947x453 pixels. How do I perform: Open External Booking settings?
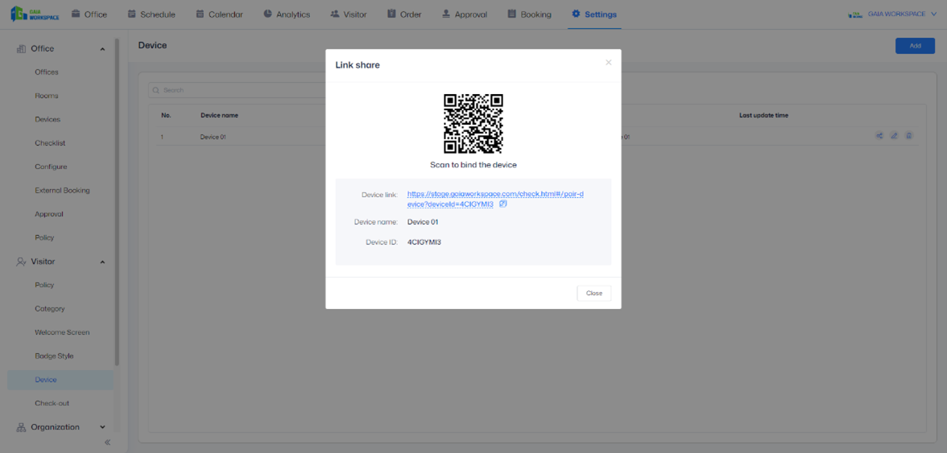click(x=62, y=190)
